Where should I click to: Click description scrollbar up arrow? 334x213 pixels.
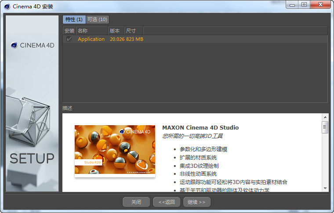coord(325,117)
